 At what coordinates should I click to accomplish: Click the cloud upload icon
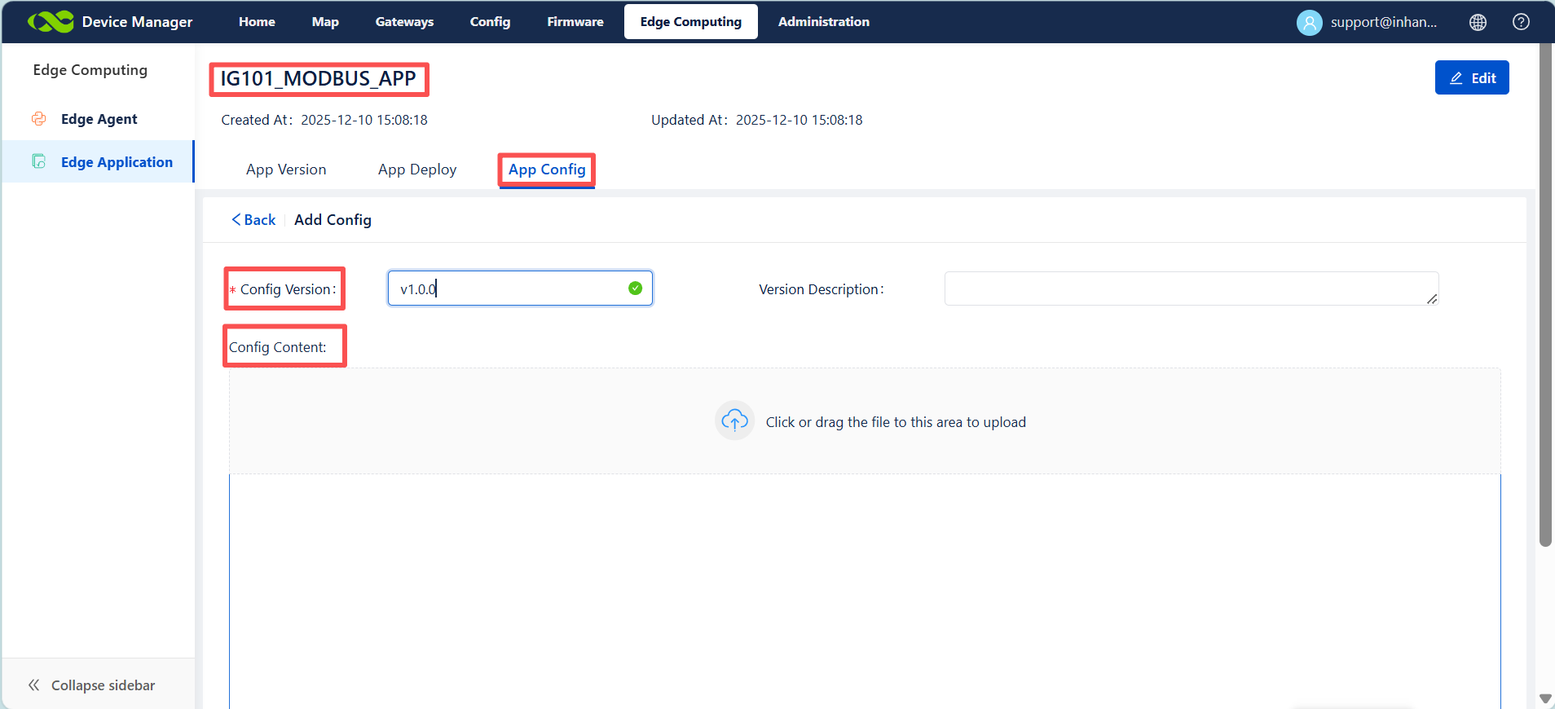(734, 421)
